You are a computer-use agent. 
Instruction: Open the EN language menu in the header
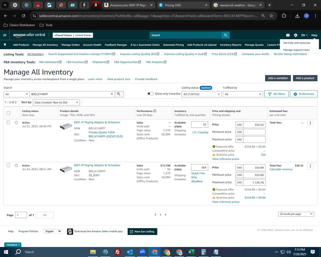(304, 35)
